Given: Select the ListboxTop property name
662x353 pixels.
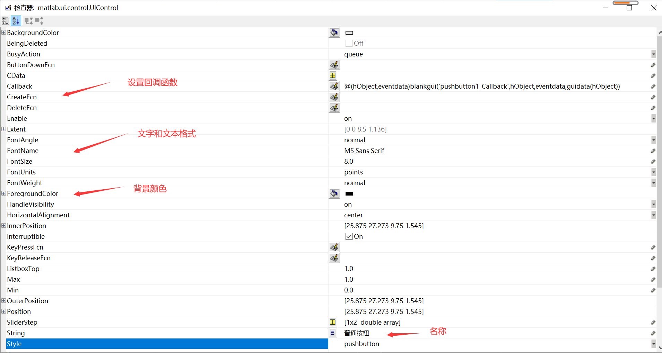Looking at the screenshot, I should (23, 269).
